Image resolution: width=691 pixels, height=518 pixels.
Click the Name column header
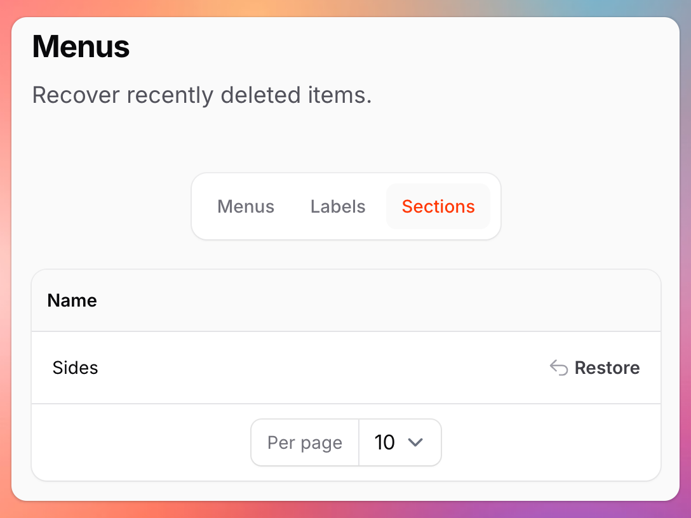pyautogui.click(x=72, y=300)
